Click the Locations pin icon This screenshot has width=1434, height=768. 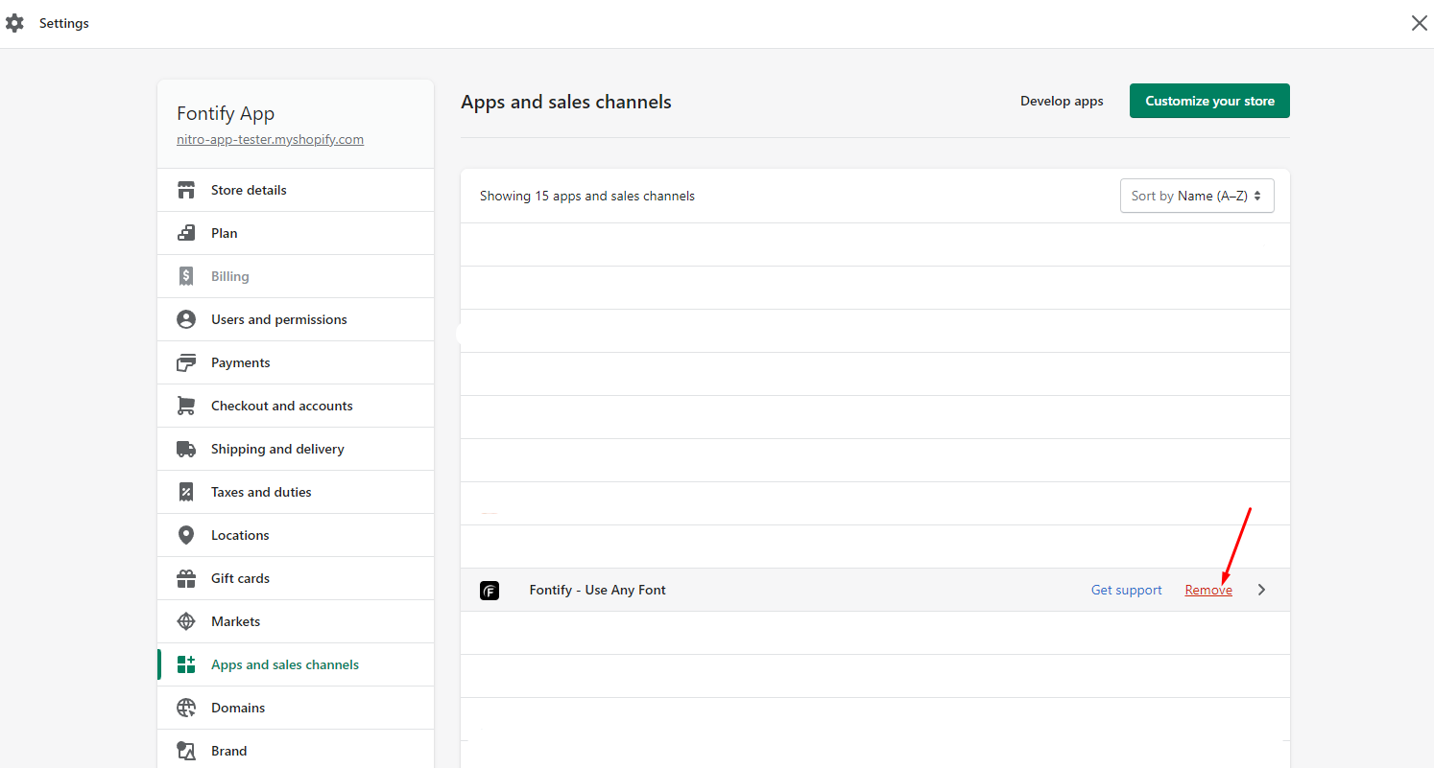(186, 535)
